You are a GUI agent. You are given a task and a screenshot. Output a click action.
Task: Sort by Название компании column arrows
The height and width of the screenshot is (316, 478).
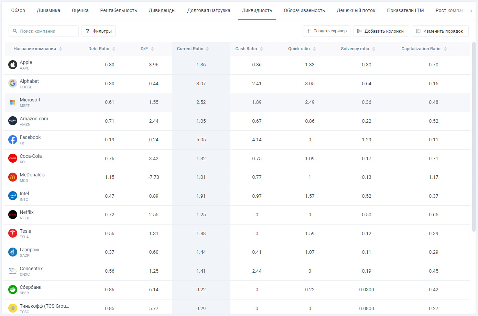[61, 49]
